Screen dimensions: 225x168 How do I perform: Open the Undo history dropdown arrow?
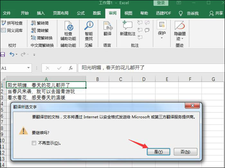(x=17, y=54)
